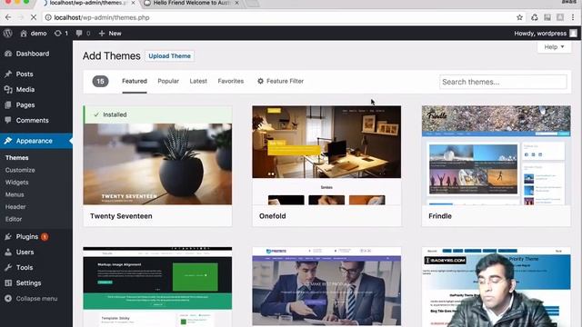Screen dimensions: 582x327
Task: Click the Onefold theme name
Action: [273, 216]
